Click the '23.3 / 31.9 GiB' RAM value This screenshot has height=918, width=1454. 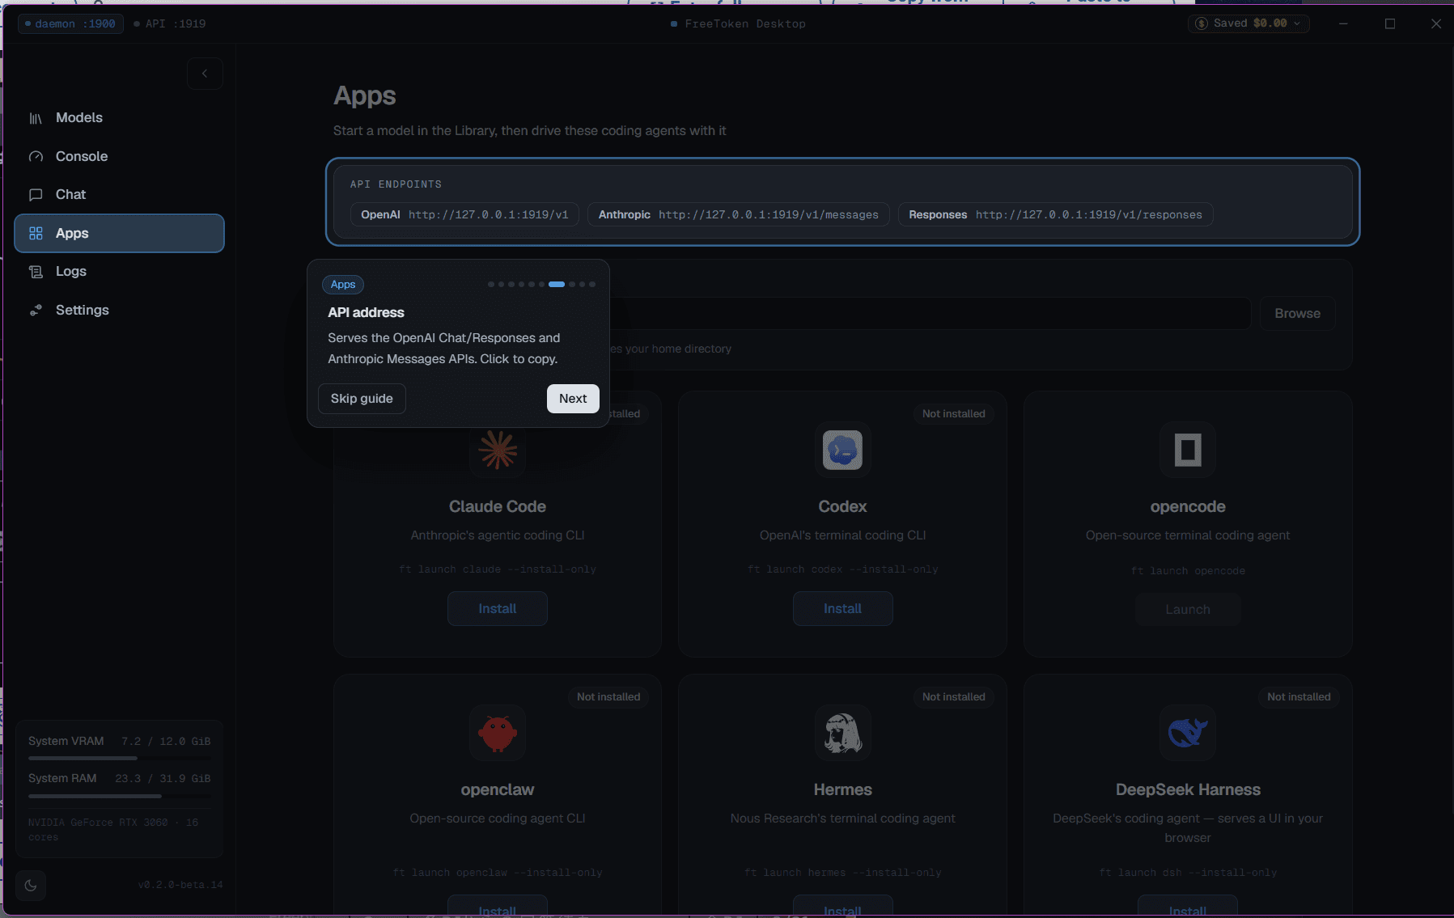(x=163, y=779)
